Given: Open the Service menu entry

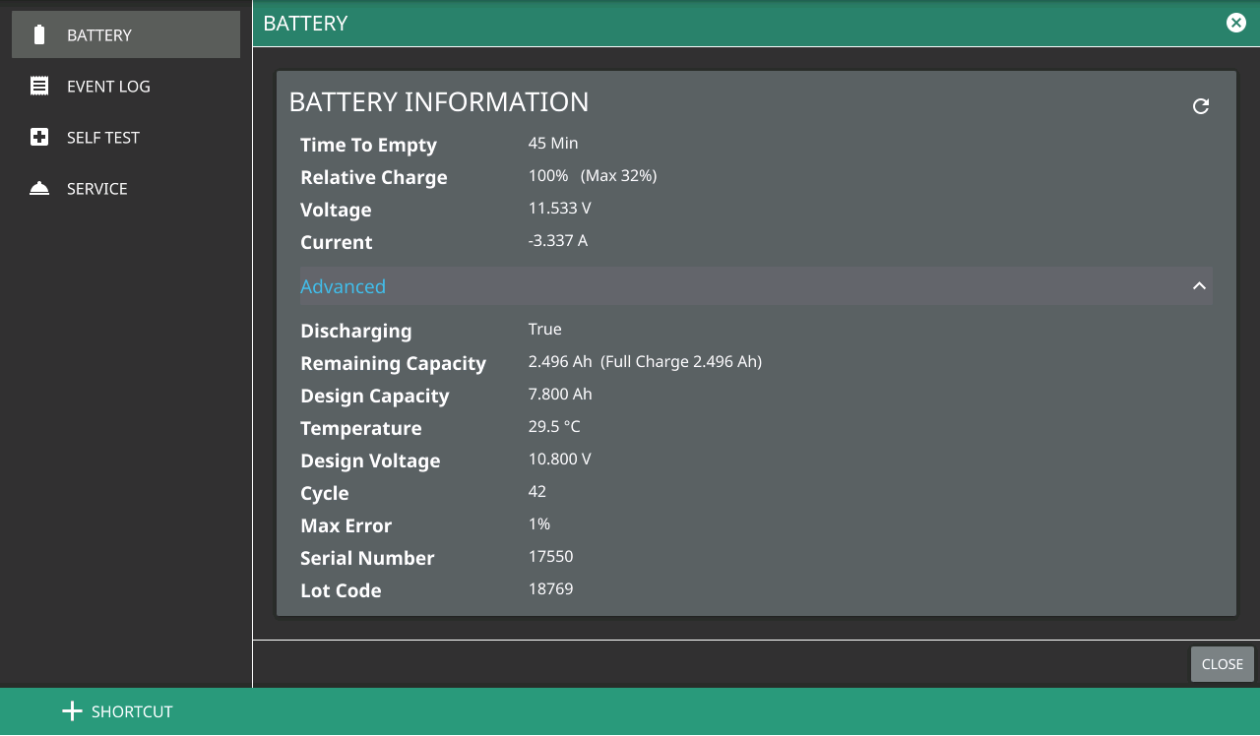Looking at the screenshot, I should click(97, 189).
